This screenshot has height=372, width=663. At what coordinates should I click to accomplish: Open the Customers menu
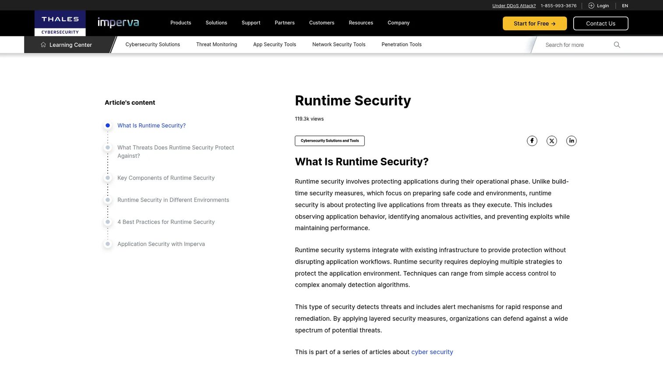[x=322, y=23]
